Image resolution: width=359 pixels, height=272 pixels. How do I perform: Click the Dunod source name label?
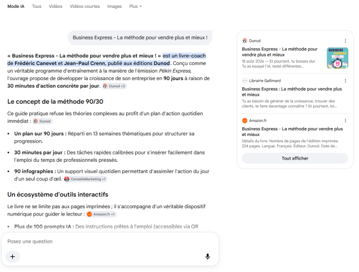point(255,41)
